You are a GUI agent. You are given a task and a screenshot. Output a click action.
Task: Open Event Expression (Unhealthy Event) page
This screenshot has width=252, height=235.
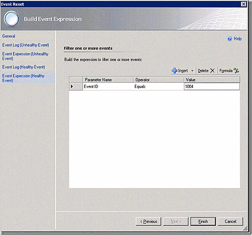click(25, 56)
